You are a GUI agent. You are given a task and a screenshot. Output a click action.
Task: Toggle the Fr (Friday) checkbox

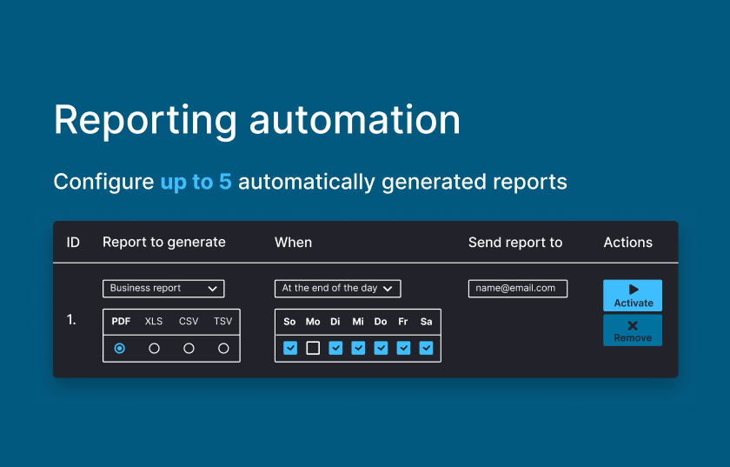pyautogui.click(x=403, y=348)
